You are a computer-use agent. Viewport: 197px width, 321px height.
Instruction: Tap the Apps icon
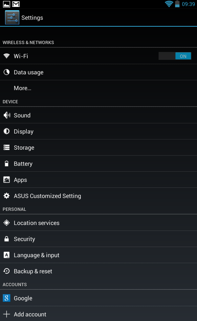coord(7,180)
